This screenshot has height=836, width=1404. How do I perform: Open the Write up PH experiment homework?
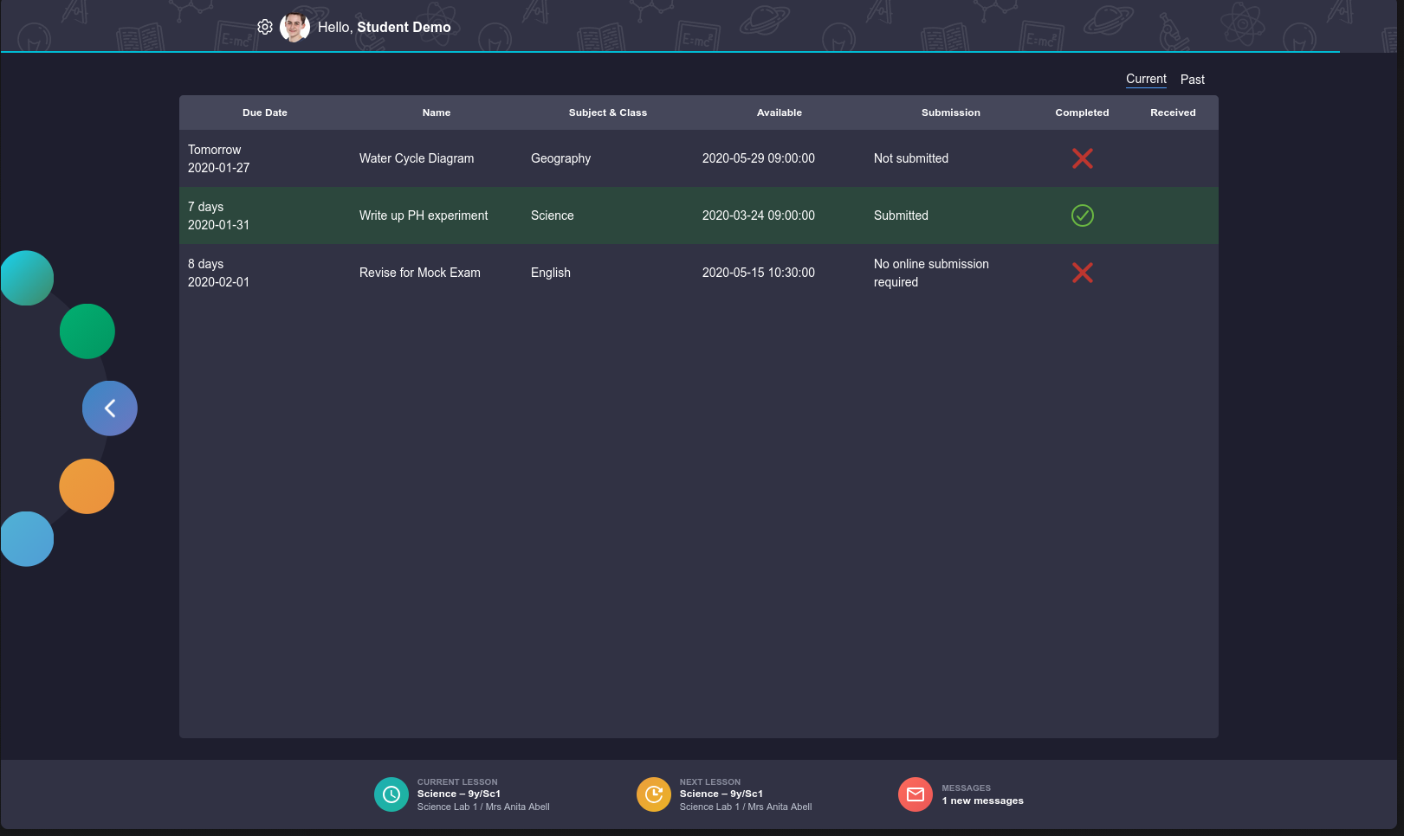click(x=424, y=215)
